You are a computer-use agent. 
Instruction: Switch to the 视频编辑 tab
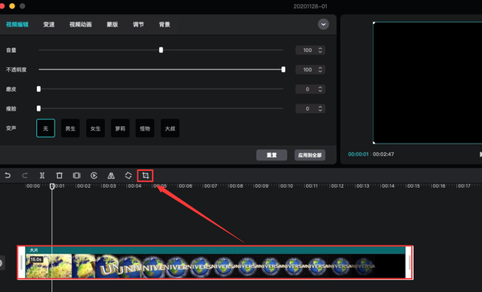[17, 25]
